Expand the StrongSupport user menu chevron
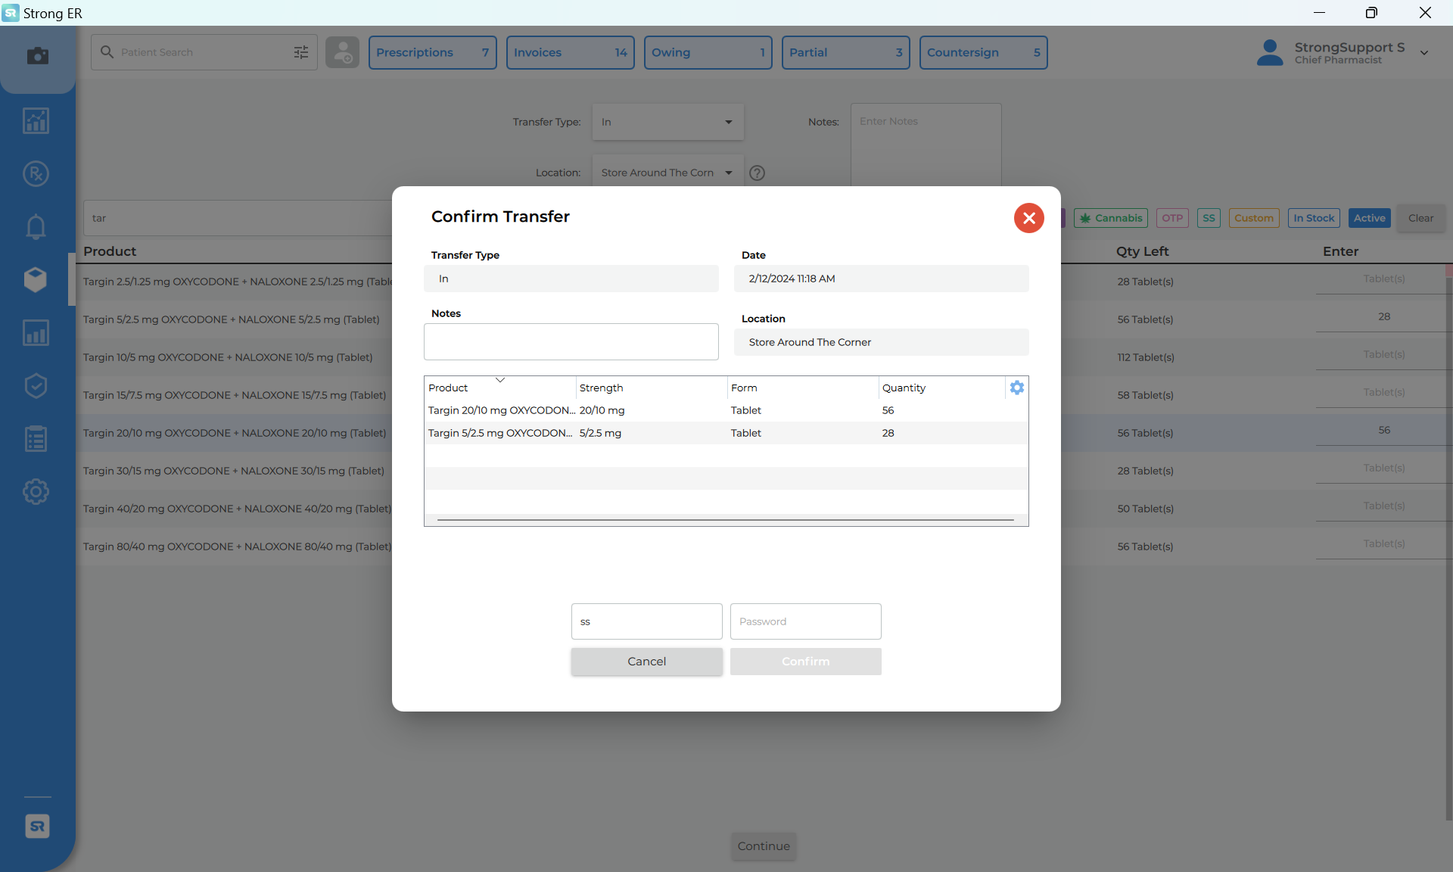This screenshot has width=1453, height=872. pos(1424,53)
